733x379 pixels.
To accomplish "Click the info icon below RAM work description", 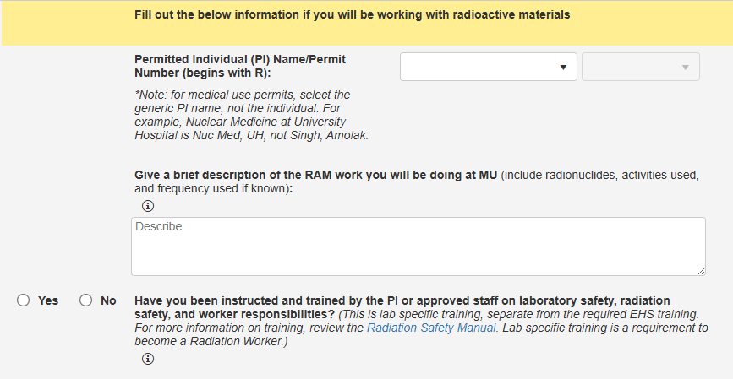I will 148,206.
